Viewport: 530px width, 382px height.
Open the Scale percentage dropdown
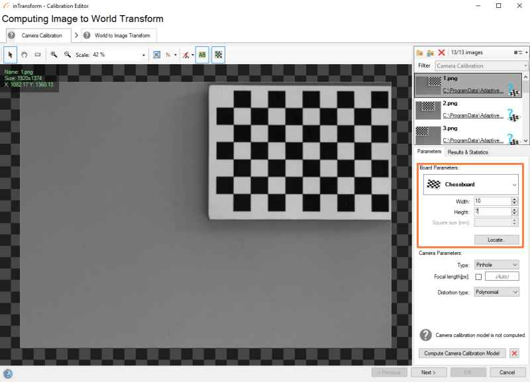[x=144, y=55]
